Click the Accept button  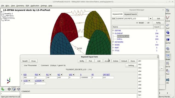click(107, 61)
